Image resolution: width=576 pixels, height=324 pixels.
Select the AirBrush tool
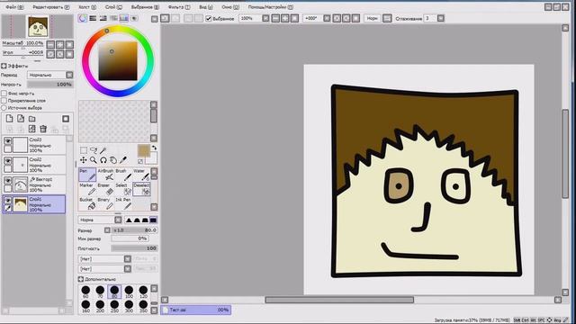point(106,175)
